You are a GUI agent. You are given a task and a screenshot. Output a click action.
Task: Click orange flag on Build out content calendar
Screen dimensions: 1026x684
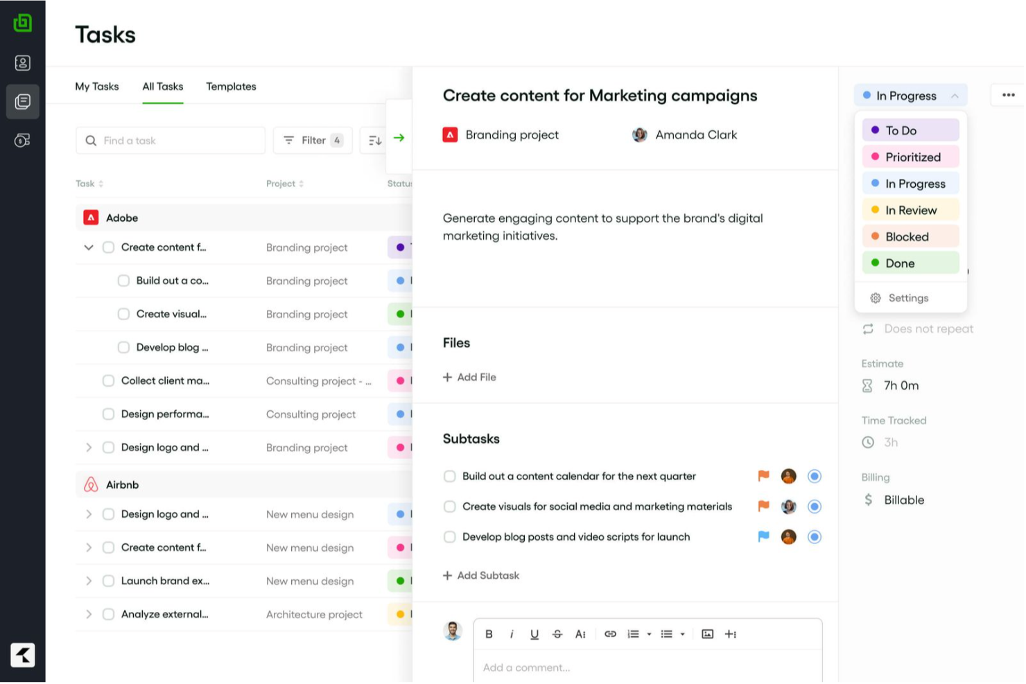click(x=763, y=476)
